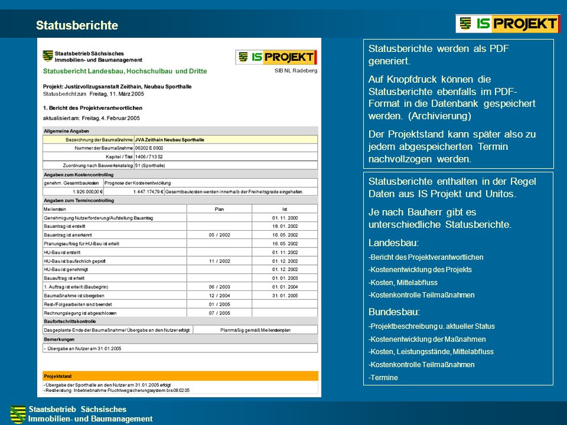The image size is (567, 425).
Task: Click the text Daten aus IS Projekt und Unitos
Action: [x=442, y=194]
